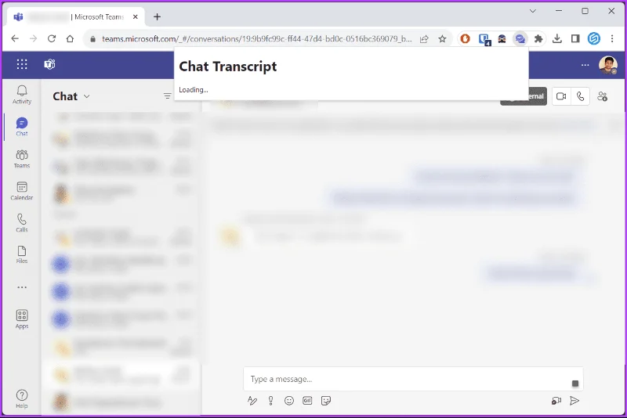Open the orange circular extension icon

coord(465,38)
